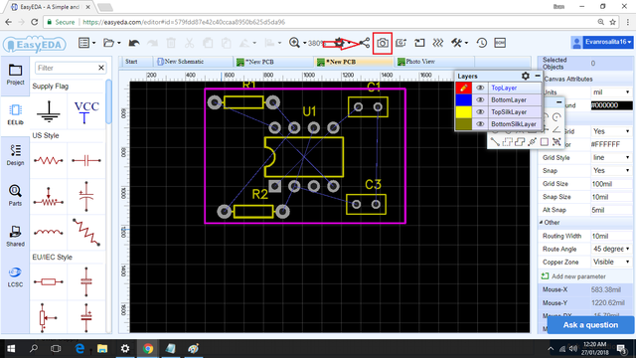Open the BOM export icon

[500, 43]
